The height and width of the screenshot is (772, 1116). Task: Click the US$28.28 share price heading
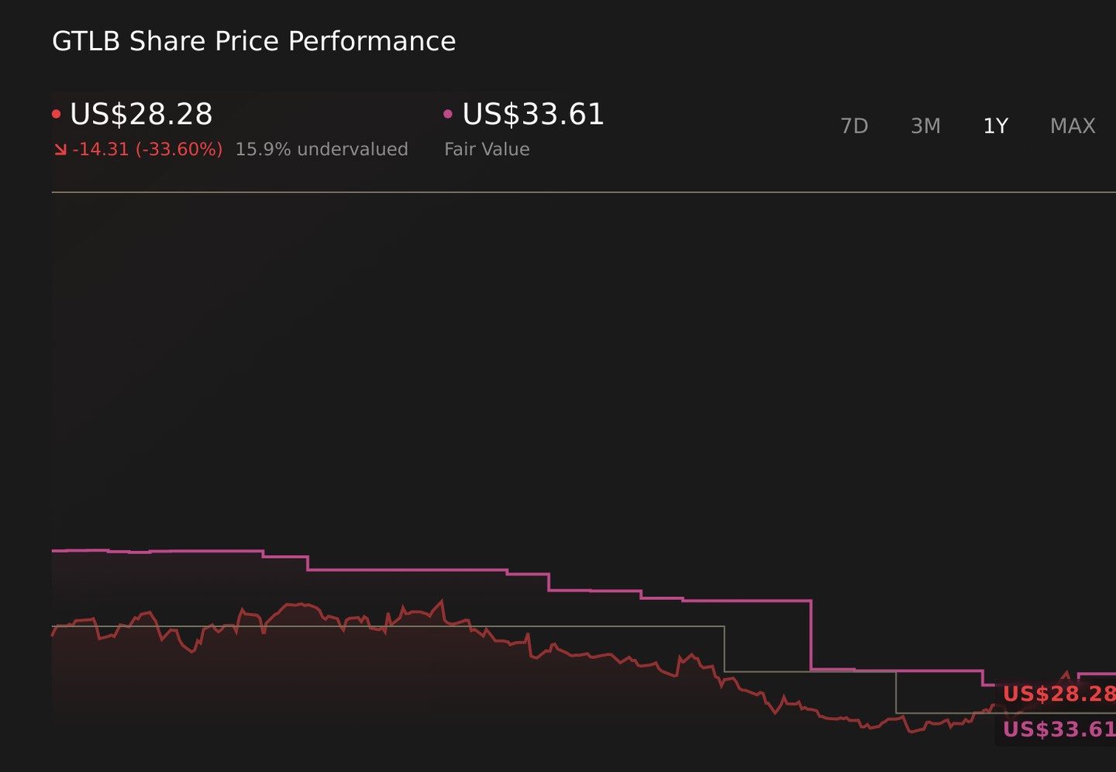coord(141,115)
